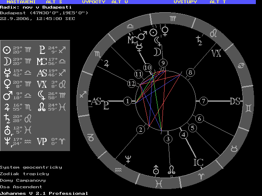Click the Scorpio sign on the zodiac ring
Screen dimensions: 262x196
97,53
